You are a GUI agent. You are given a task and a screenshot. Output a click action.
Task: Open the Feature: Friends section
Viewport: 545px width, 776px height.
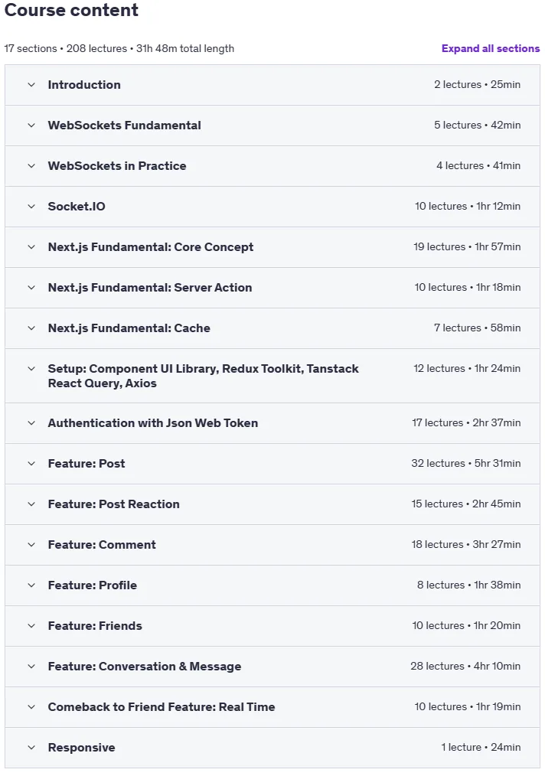(95, 626)
